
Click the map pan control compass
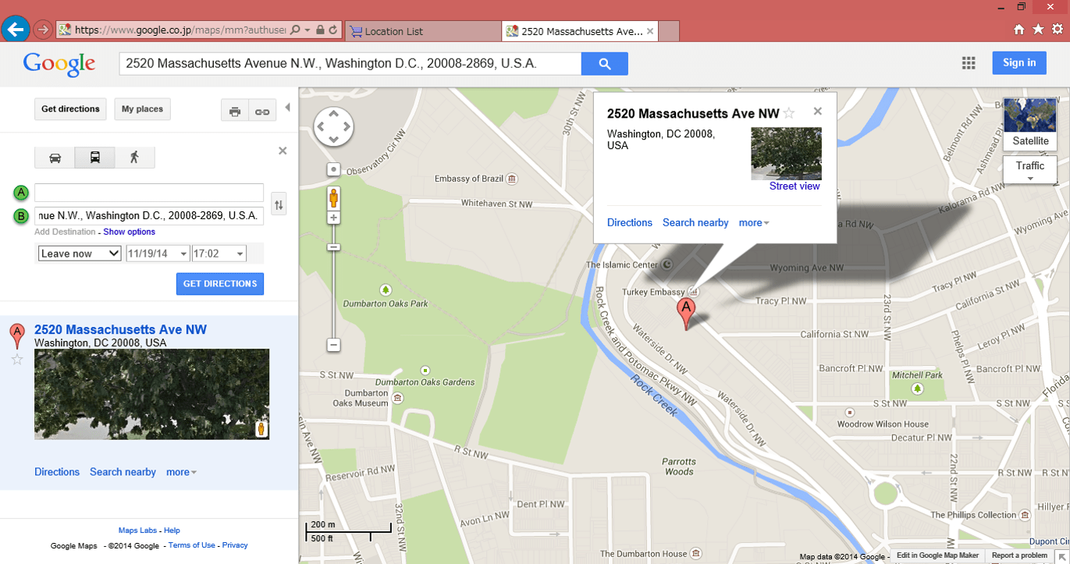[x=333, y=126]
